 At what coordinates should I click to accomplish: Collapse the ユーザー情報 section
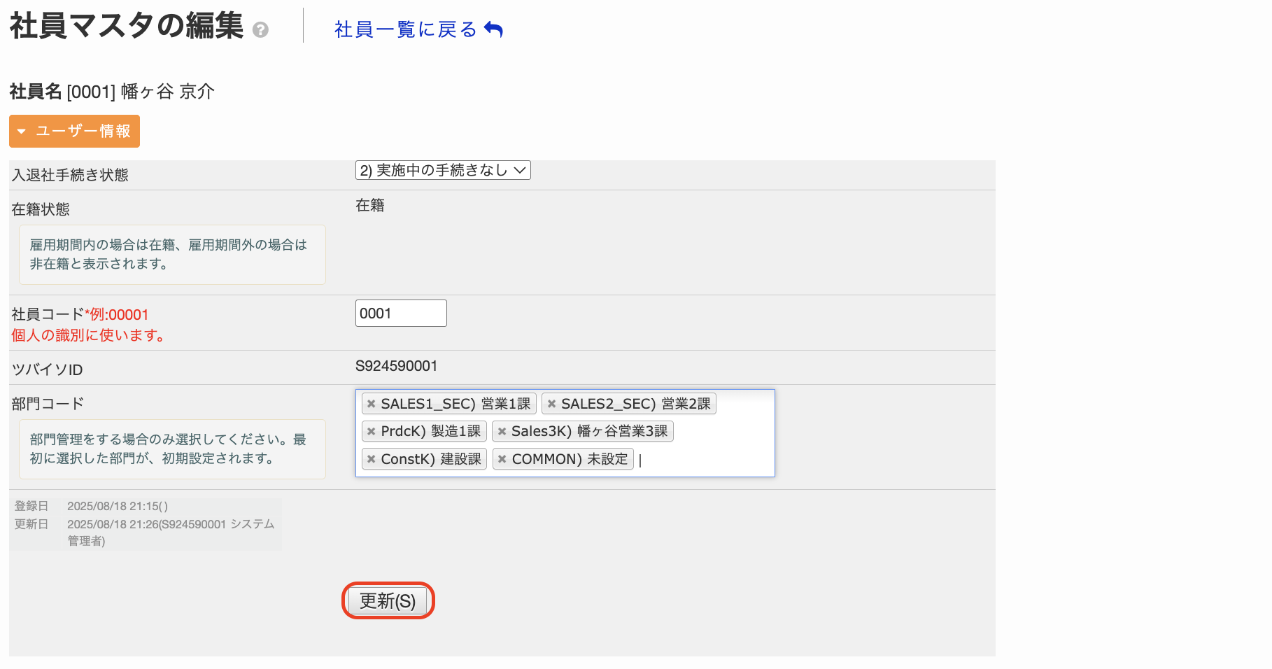click(74, 132)
